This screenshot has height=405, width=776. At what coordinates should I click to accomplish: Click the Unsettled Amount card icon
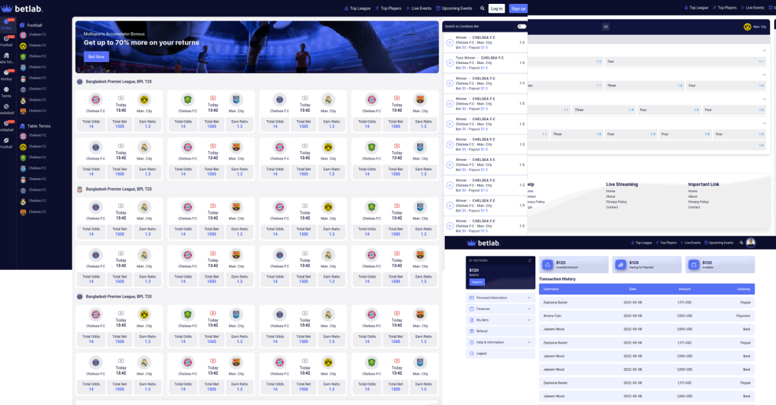click(547, 264)
